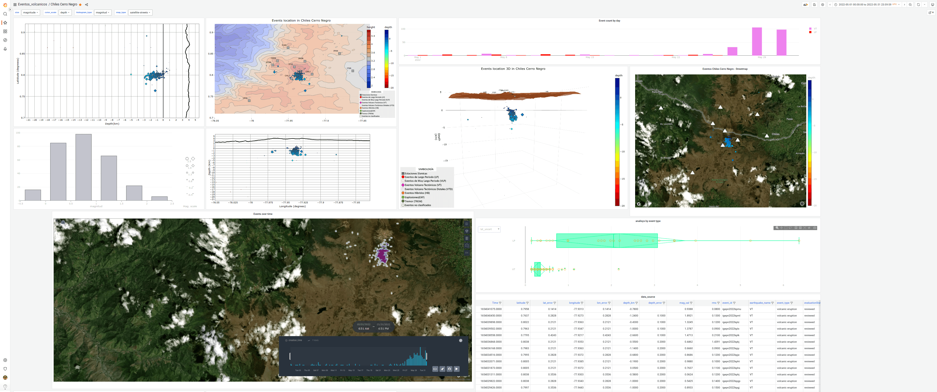937x392 pixels.
Task: Open the map_type satellite-streets dropdown
Action: pyautogui.click(x=140, y=12)
